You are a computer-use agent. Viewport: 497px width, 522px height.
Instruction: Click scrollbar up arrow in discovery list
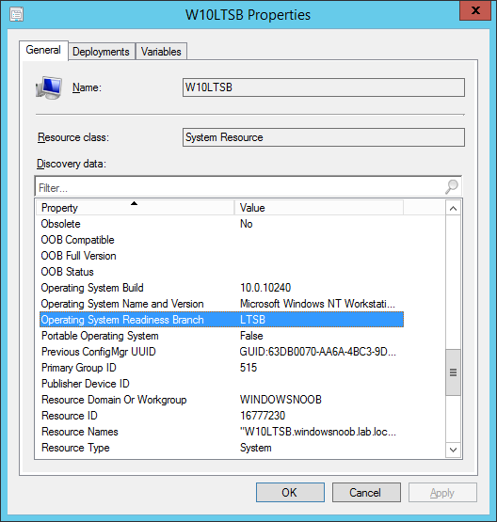[x=453, y=209]
